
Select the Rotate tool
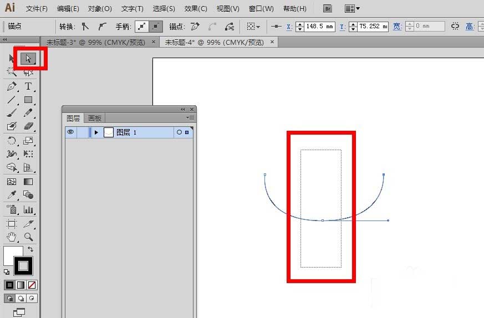point(12,141)
